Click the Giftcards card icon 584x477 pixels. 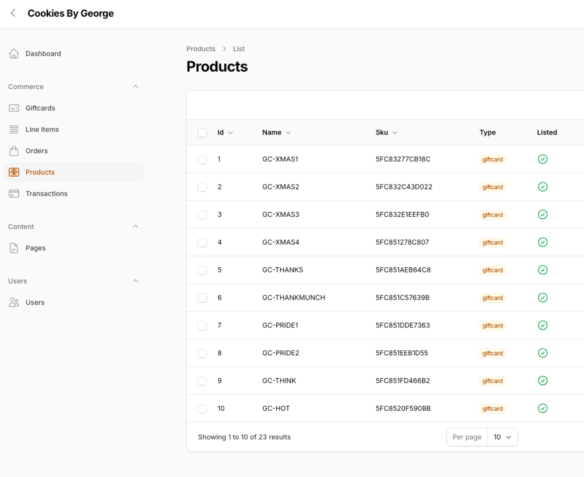click(14, 108)
